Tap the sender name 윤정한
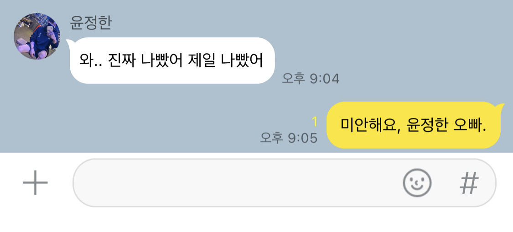 (91, 23)
